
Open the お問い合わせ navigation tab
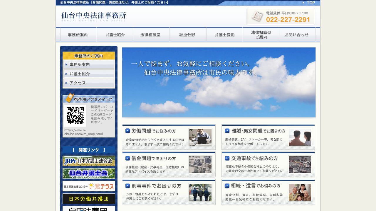coord(297,34)
